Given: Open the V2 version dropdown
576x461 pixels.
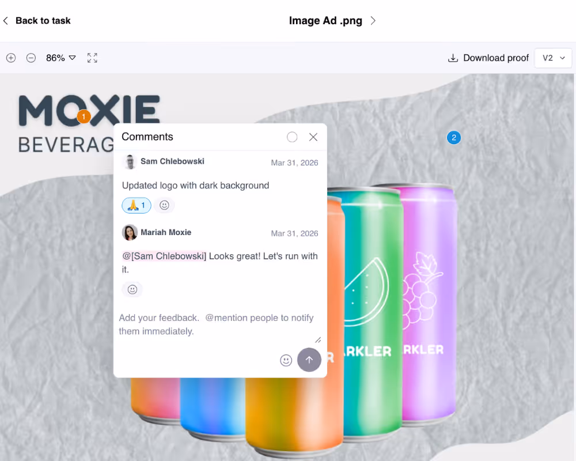Looking at the screenshot, I should pyautogui.click(x=553, y=58).
